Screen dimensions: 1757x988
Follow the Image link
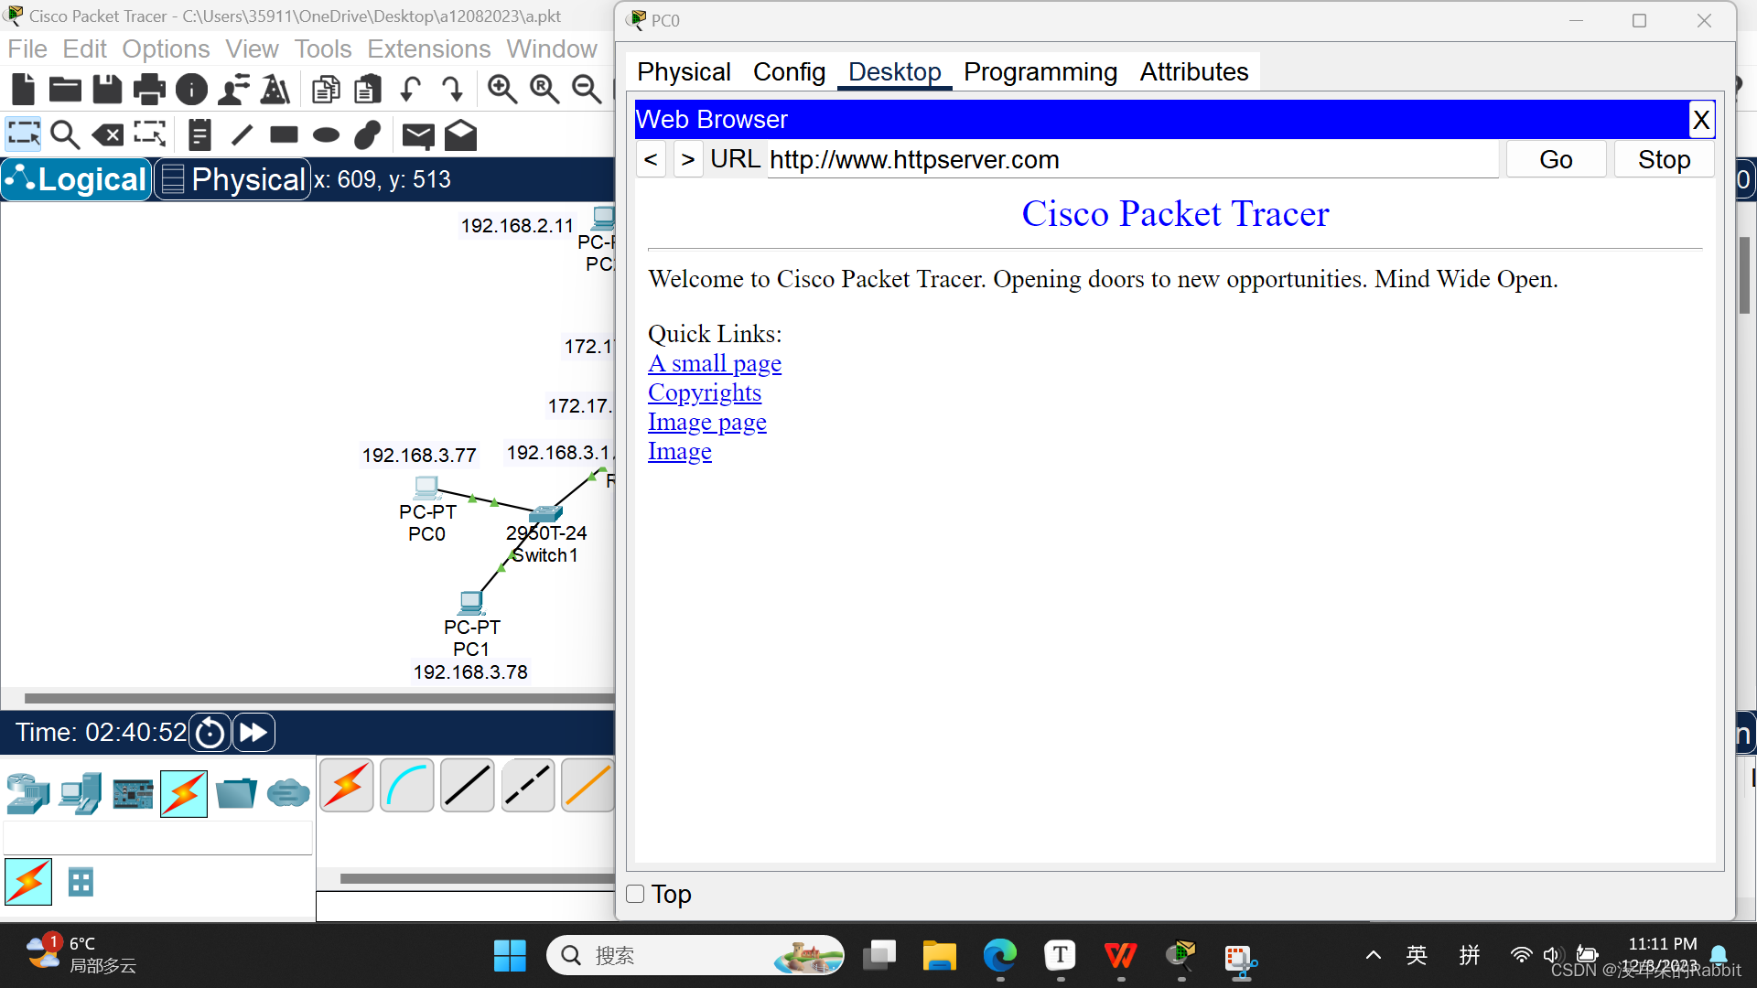[680, 451]
